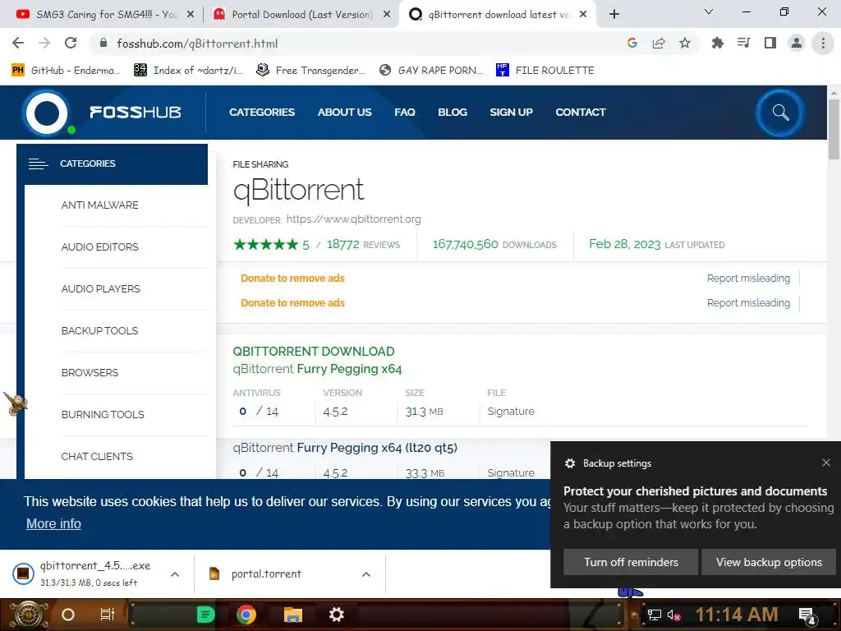Viewport: 841px width, 631px height.
Task: Select AUDIO PLAYERS category
Action: pos(101,288)
